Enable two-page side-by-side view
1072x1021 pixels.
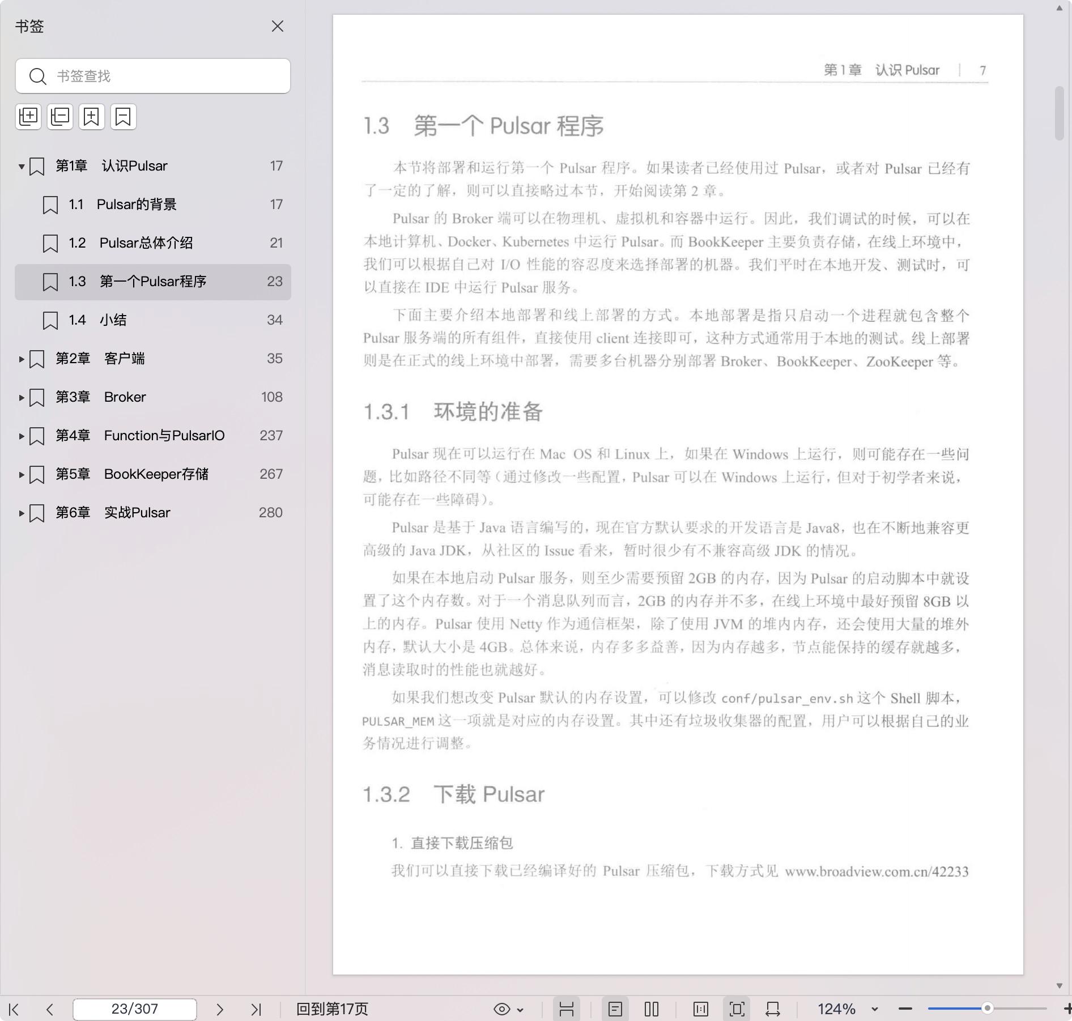652,1009
